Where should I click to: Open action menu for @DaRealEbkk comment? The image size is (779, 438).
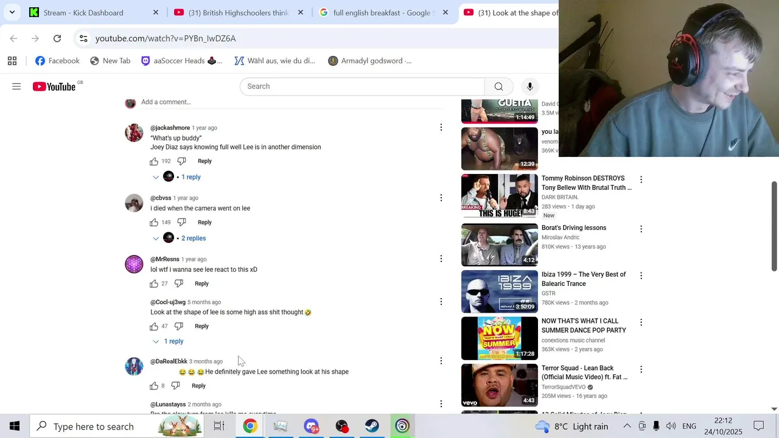tap(441, 361)
